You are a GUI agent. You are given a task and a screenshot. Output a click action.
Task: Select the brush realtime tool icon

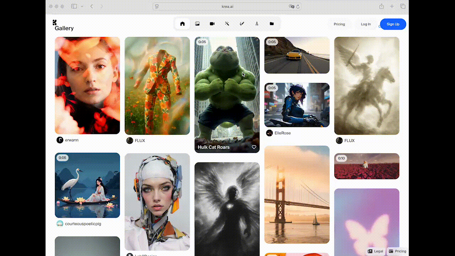click(x=242, y=24)
